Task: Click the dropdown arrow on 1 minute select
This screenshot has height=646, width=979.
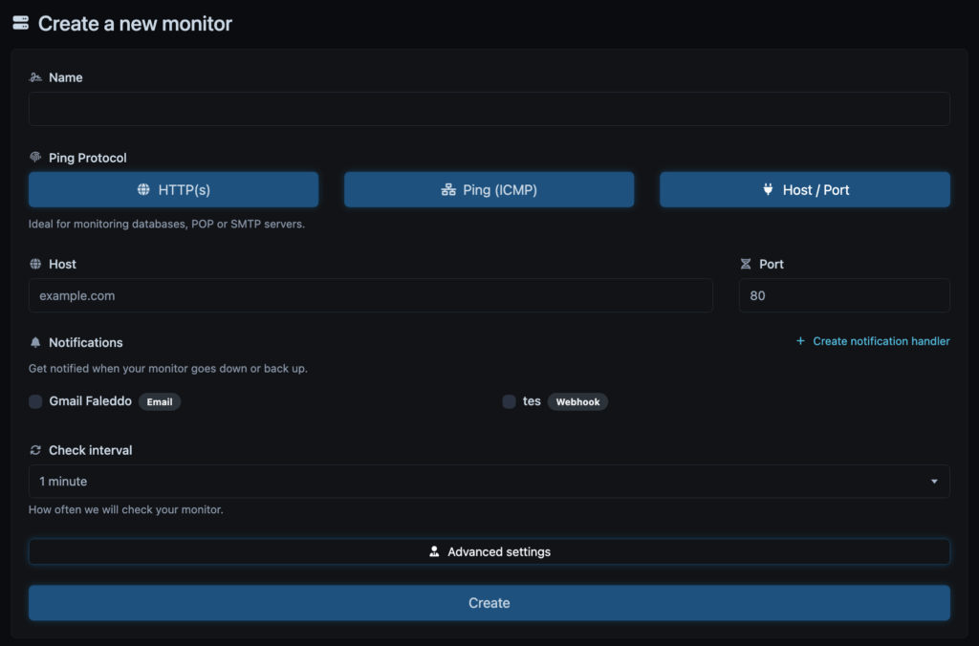Action: 934,482
